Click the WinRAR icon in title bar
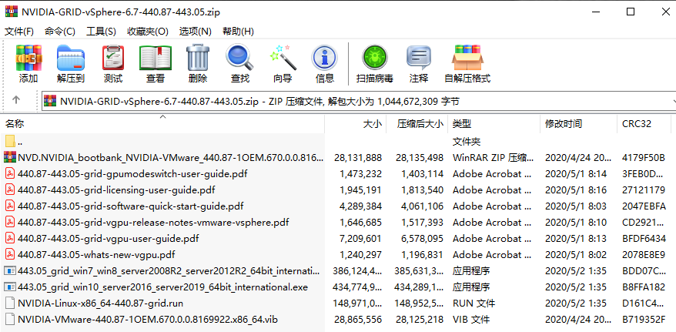Image resolution: width=676 pixels, height=332 pixels. tap(12, 12)
